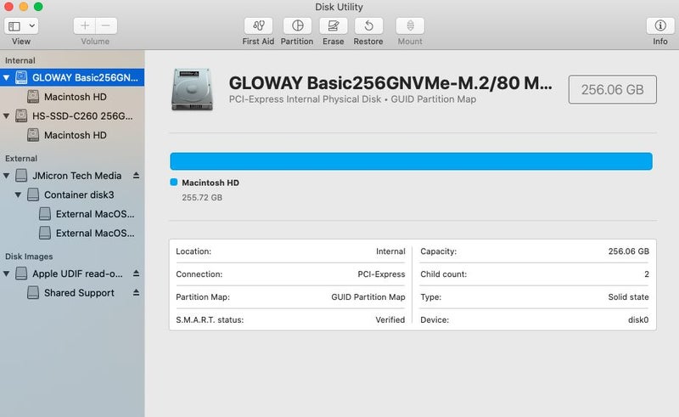Close the Disk Utility window
679x417 pixels.
point(8,7)
